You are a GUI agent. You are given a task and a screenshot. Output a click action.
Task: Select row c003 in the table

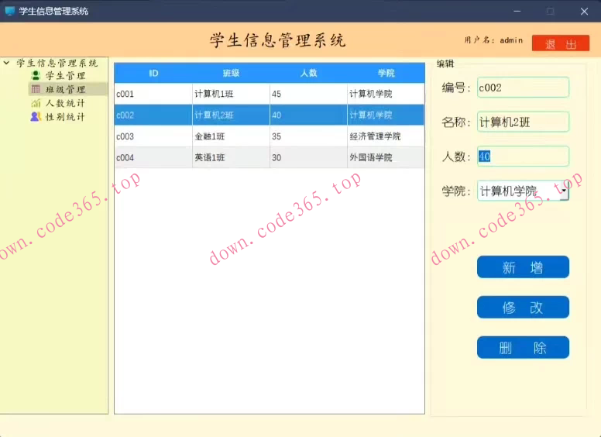(270, 136)
